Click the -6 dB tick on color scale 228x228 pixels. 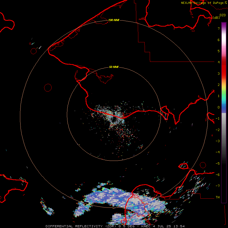click(218, 175)
